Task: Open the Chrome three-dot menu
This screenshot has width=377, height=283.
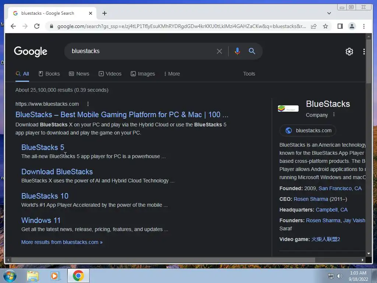Action: [364, 26]
